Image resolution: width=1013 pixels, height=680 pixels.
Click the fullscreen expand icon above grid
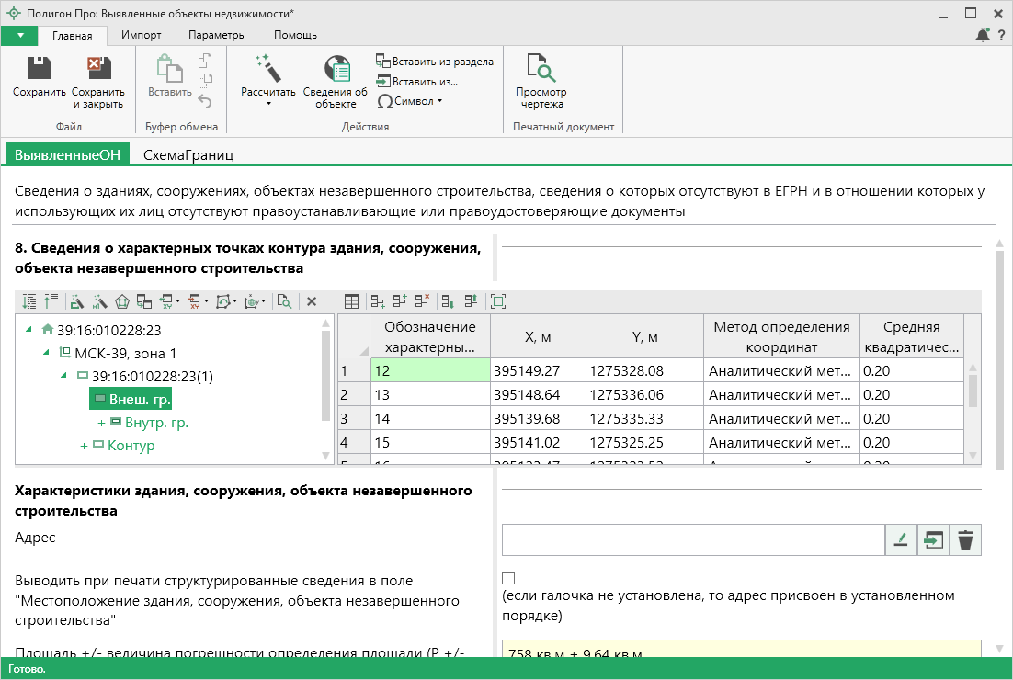click(x=498, y=301)
